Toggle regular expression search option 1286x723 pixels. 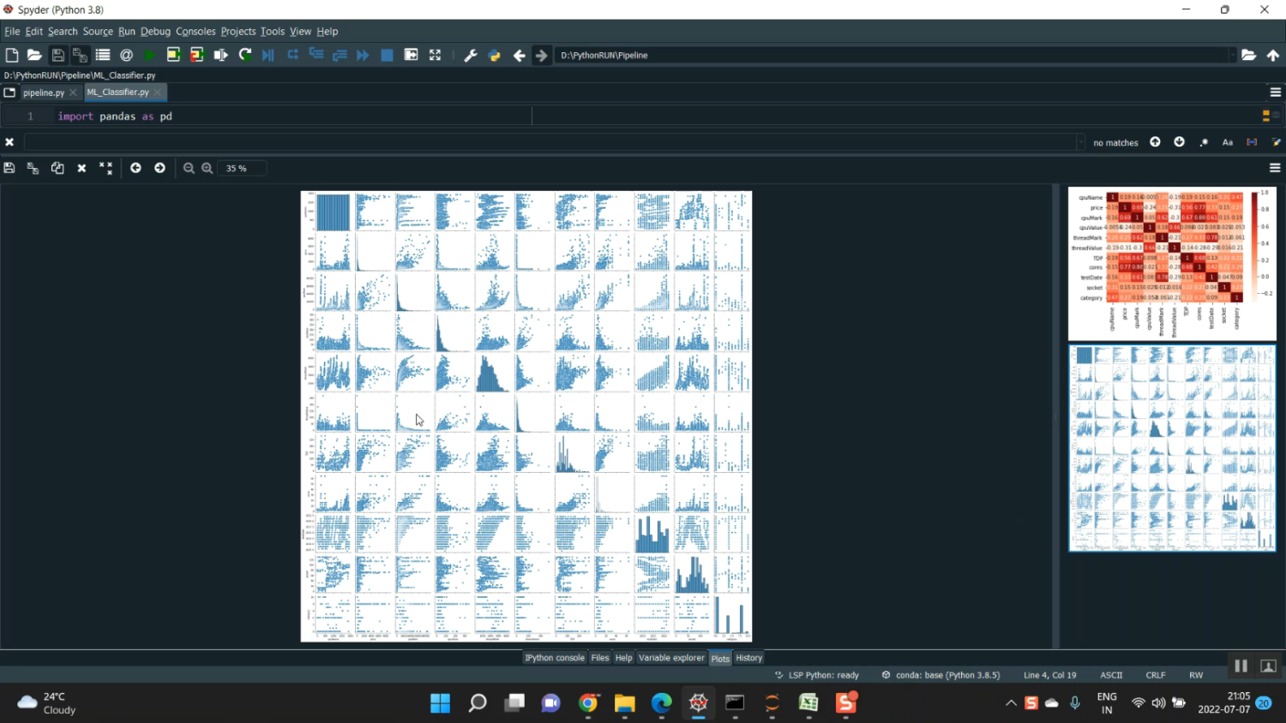tap(1204, 142)
